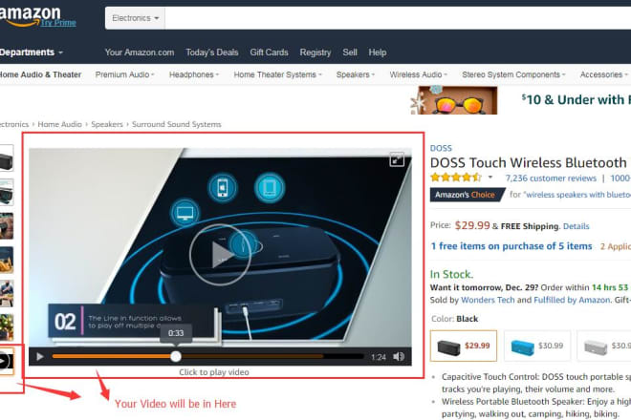Open the Electronics search category dropdown
This screenshot has width=631, height=420.
click(135, 18)
